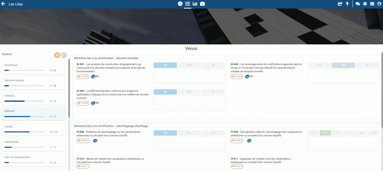Screen dimensions: 383x171
Task: Click the SE.1.2.3.3 tag under SI-001
Action: 83,77
